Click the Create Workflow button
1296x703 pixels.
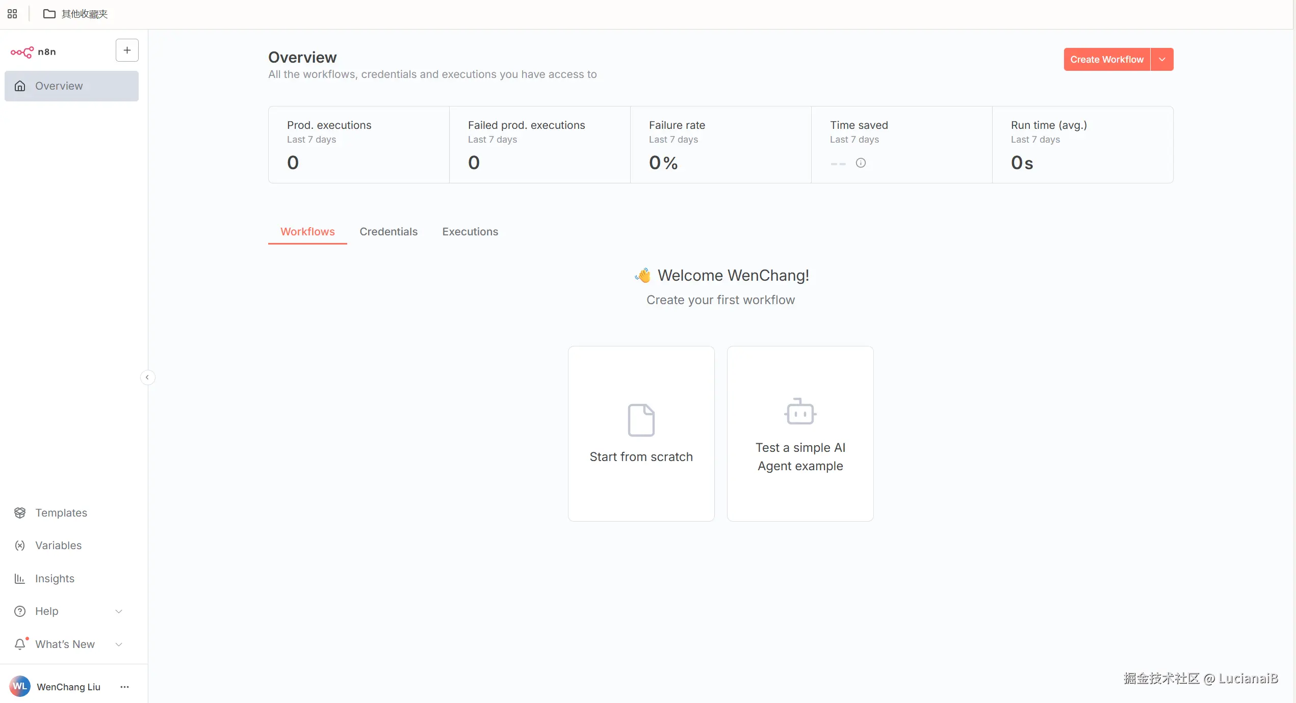(x=1106, y=60)
